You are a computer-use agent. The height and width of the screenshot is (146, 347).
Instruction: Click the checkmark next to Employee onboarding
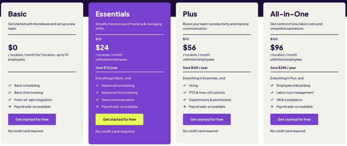[272, 86]
